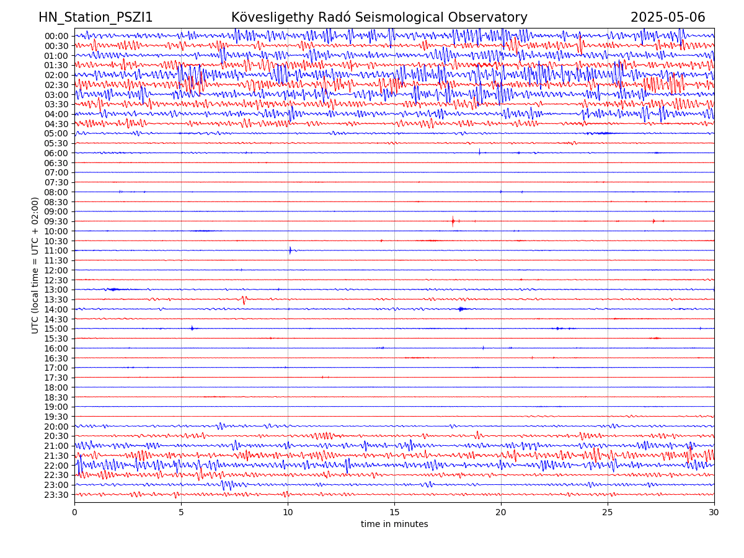Select the 12:30 trace row label
744x558 pixels.
tap(56, 280)
